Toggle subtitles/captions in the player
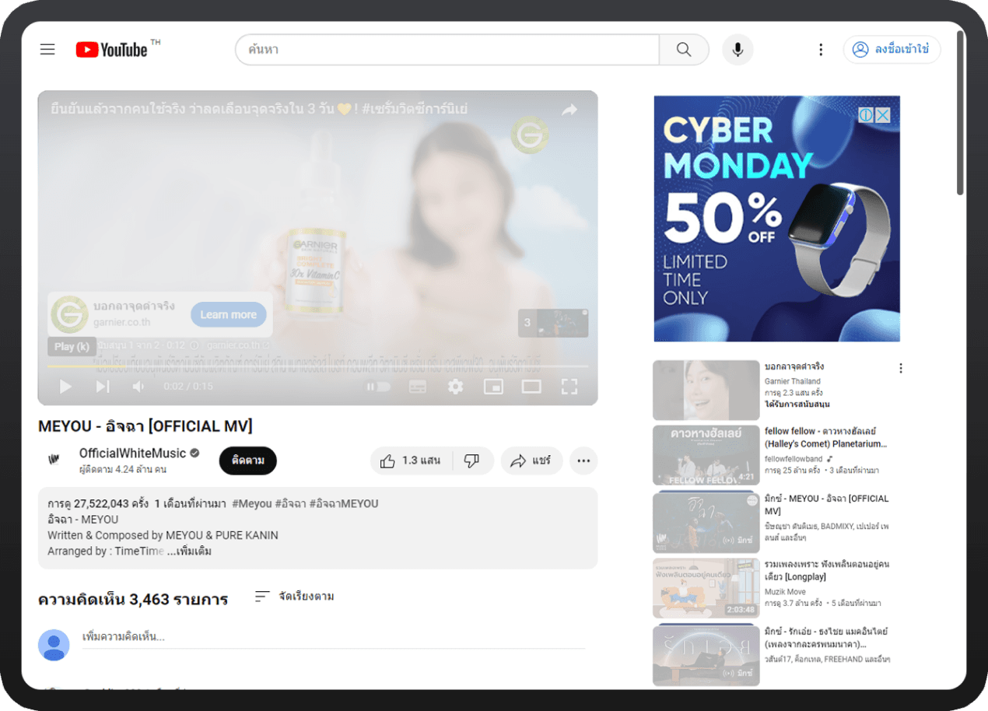This screenshot has width=988, height=711. coord(418,387)
